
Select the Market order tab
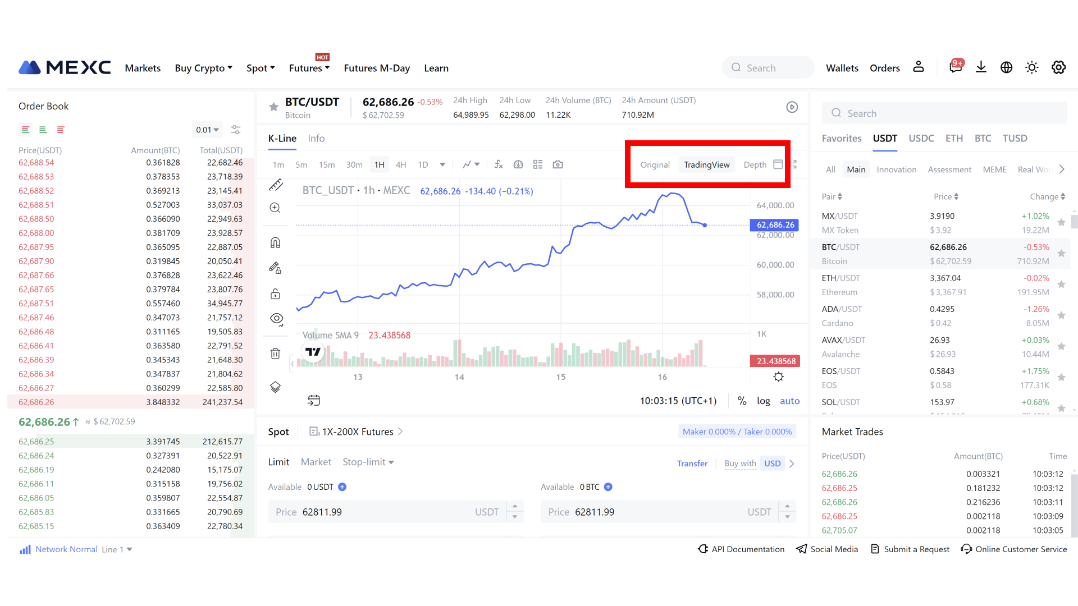coord(316,462)
